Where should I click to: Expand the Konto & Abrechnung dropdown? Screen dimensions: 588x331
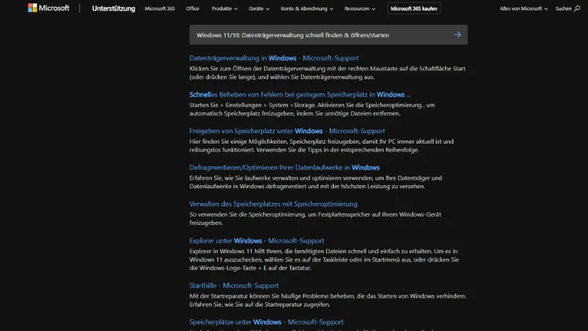(x=307, y=9)
